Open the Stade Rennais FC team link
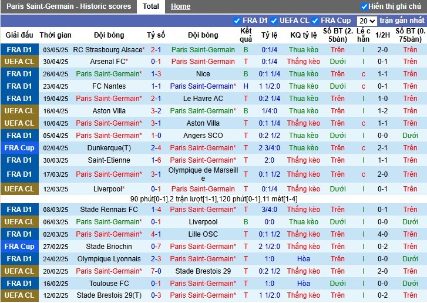This screenshot has width=427, height=303. pos(109,210)
